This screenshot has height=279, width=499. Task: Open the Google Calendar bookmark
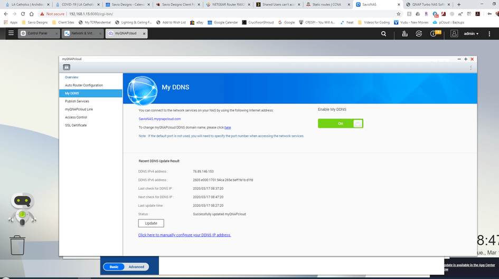point(223,22)
